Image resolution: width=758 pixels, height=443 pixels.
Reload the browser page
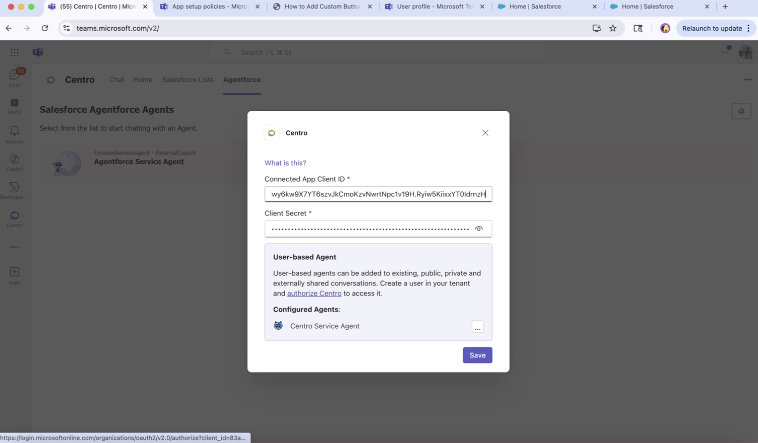[45, 28]
